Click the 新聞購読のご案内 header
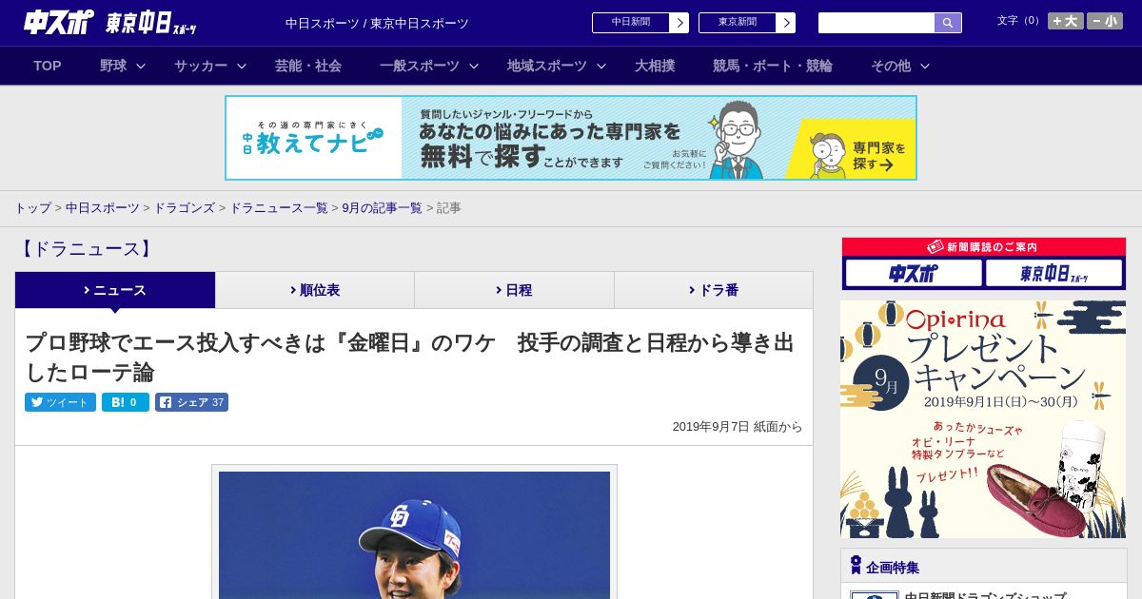The width and height of the screenshot is (1142, 599). click(x=983, y=246)
